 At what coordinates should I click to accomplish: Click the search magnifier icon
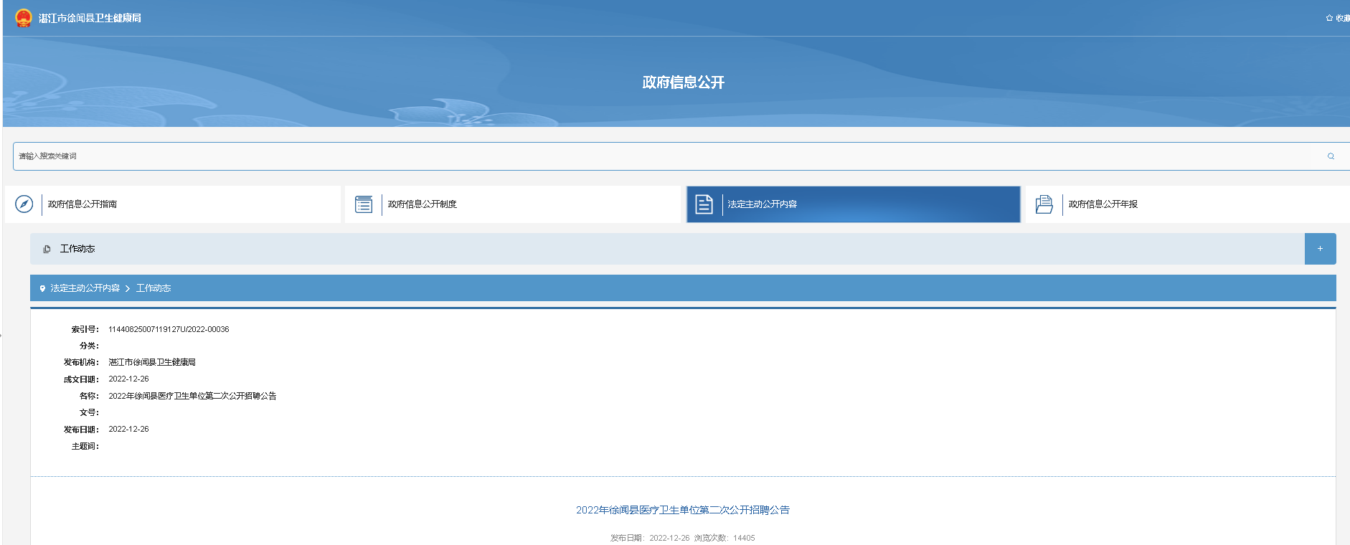[1331, 156]
